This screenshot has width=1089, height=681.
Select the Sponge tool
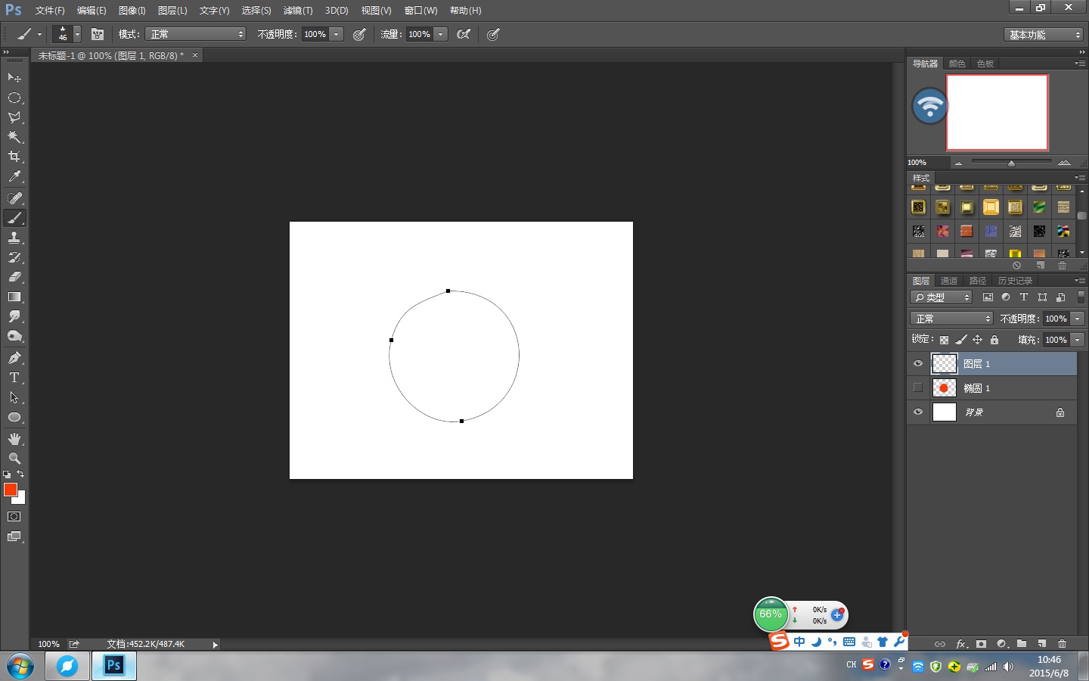click(14, 336)
